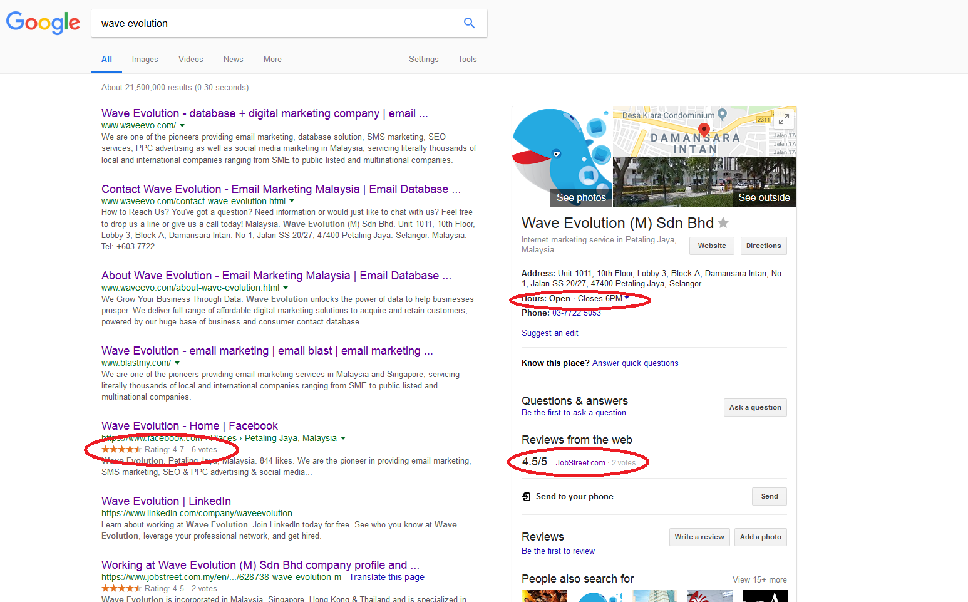Click the Facebook Rating: 4.7 - 6 votes stars
The height and width of the screenshot is (602, 968).
121,449
